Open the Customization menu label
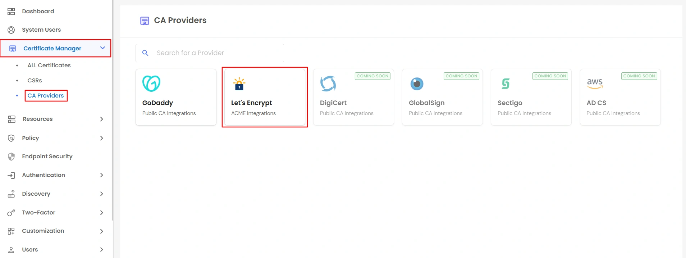This screenshot has height=258, width=686. 43,231
